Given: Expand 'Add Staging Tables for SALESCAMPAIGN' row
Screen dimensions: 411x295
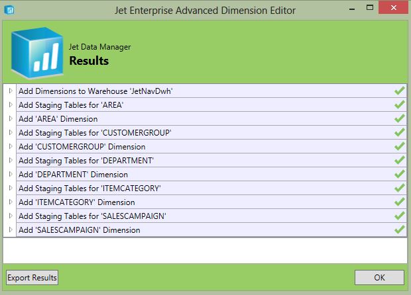Looking at the screenshot, I should coord(11,216).
